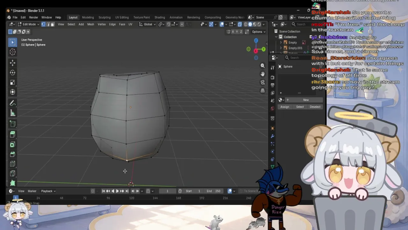Image resolution: width=408 pixels, height=230 pixels.
Task: Open the Playback dropdown in timeline
Action: (48, 191)
